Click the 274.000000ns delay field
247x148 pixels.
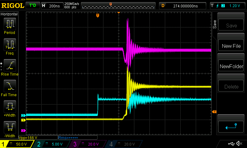pyautogui.click(x=183, y=6)
